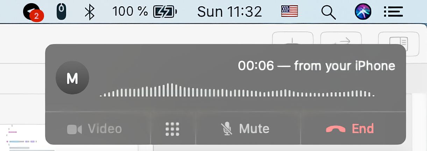This screenshot has width=427, height=151.
Task: Click the microphone-slash icon beside Mute
Action: (x=227, y=129)
